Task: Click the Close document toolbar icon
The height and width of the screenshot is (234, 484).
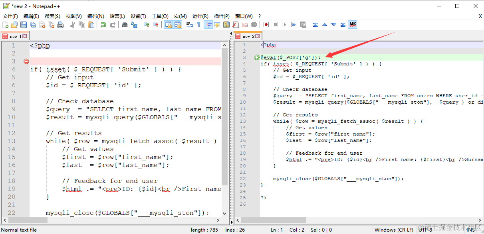Action: pyautogui.click(x=42, y=25)
